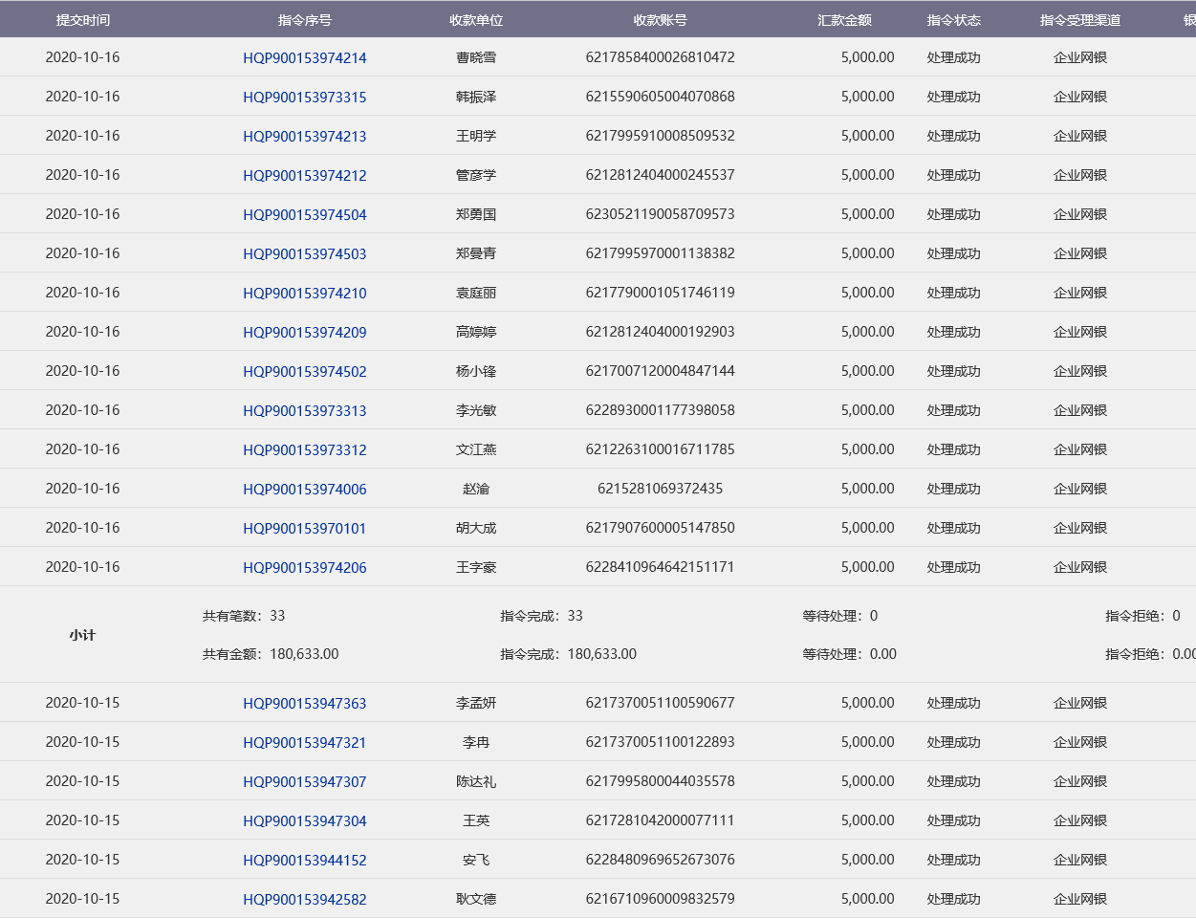The height and width of the screenshot is (918, 1196).
Task: Click the 汇款金额 column header
Action: tap(844, 20)
